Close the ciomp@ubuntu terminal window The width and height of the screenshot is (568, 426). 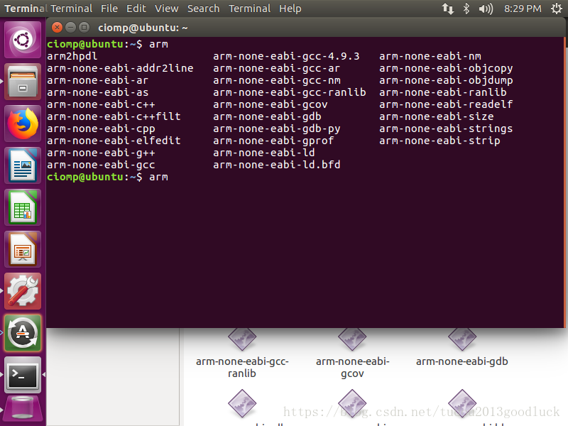(x=58, y=27)
